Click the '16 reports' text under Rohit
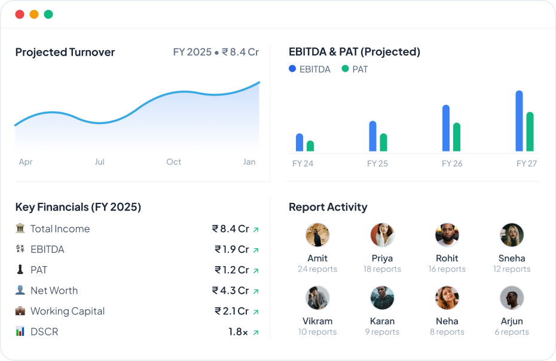Screen dimensions: 556x361 [447, 269]
